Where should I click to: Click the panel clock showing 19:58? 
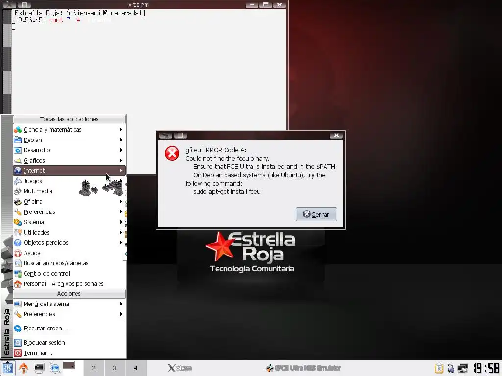click(487, 368)
